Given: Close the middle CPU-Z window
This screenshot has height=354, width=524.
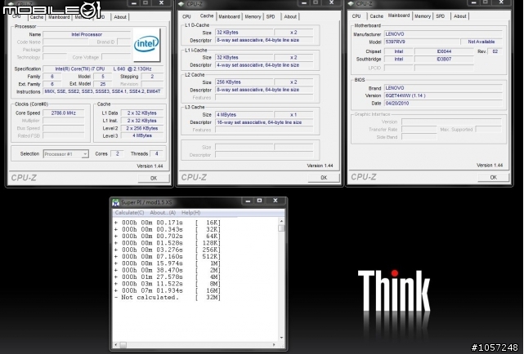Looking at the screenshot, I should [x=331, y=2].
